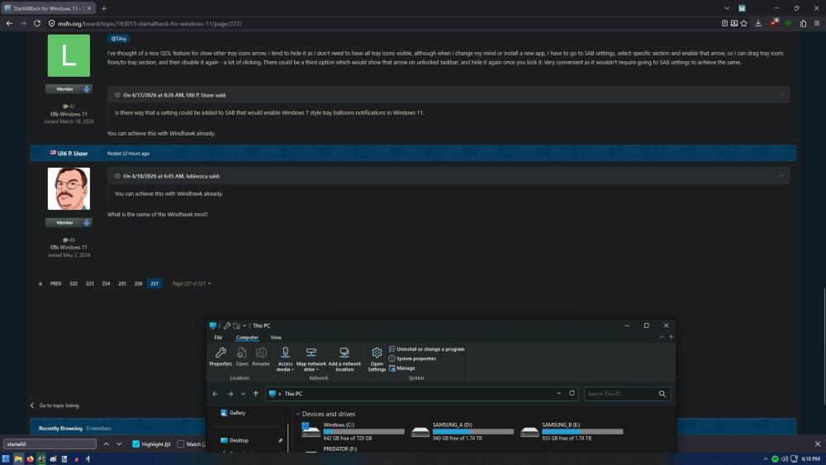Open System properties in ribbon
Screen dimensions: 826x465
(412, 358)
